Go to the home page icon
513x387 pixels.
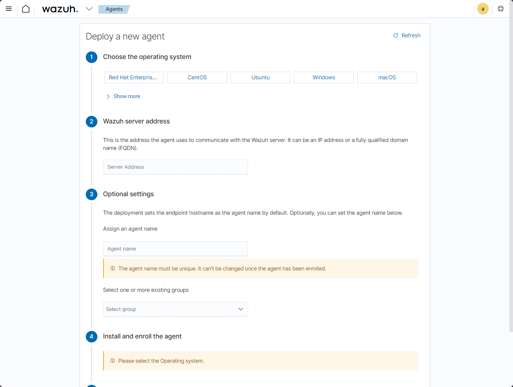[26, 9]
